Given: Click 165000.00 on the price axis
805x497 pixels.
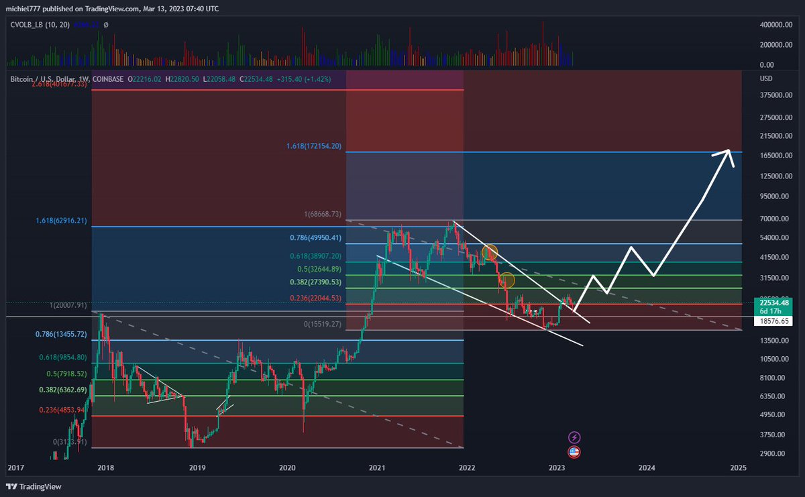Looking at the screenshot, I should [776, 156].
